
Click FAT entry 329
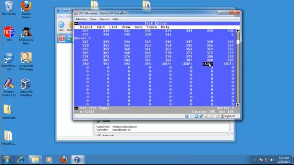[85, 31]
